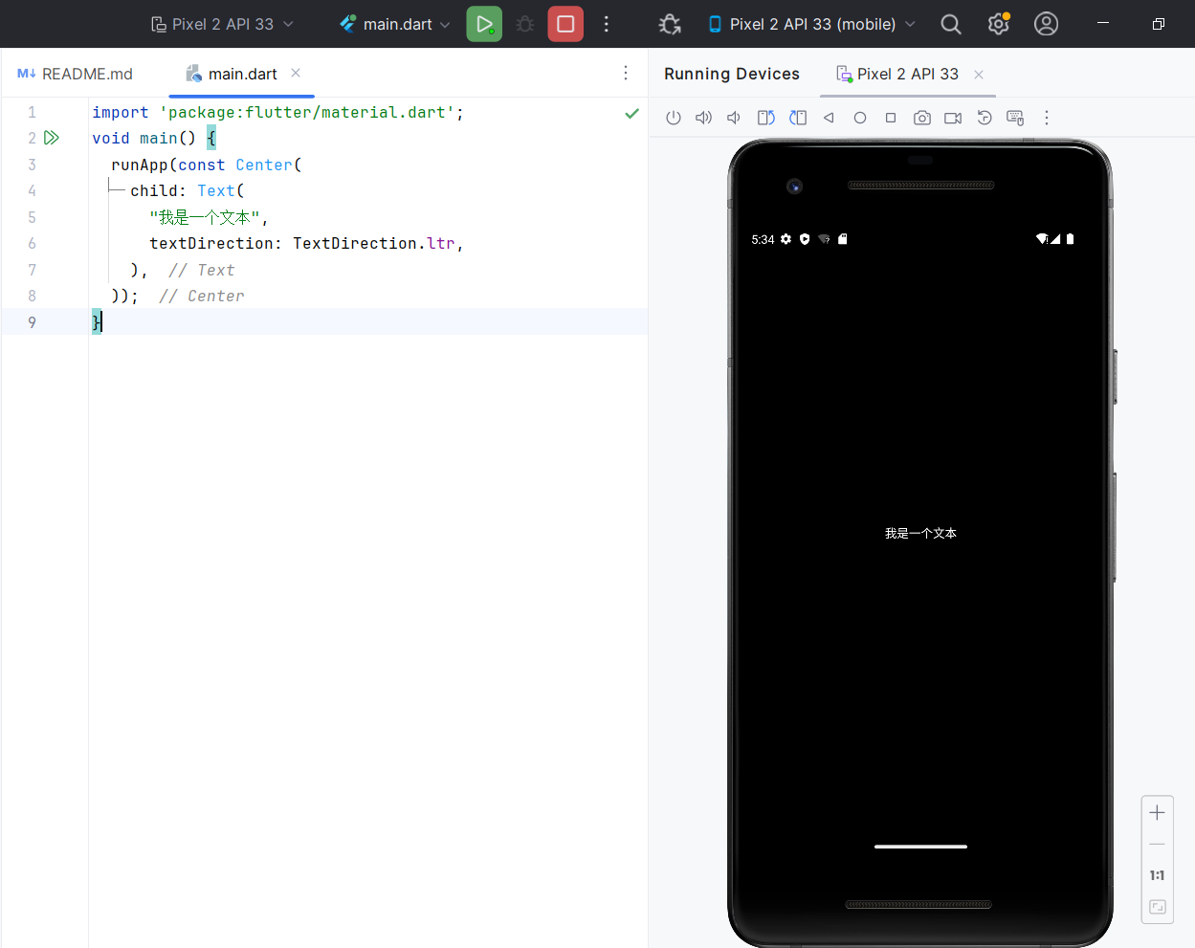
Task: Zoom in the emulator view
Action: click(1157, 812)
